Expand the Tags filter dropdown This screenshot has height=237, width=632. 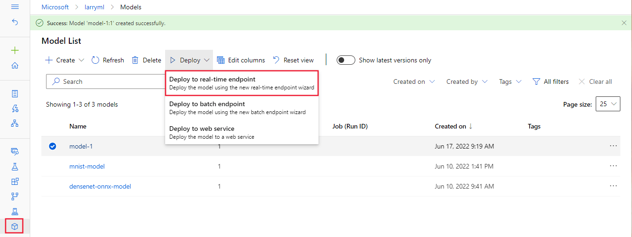pyautogui.click(x=510, y=81)
